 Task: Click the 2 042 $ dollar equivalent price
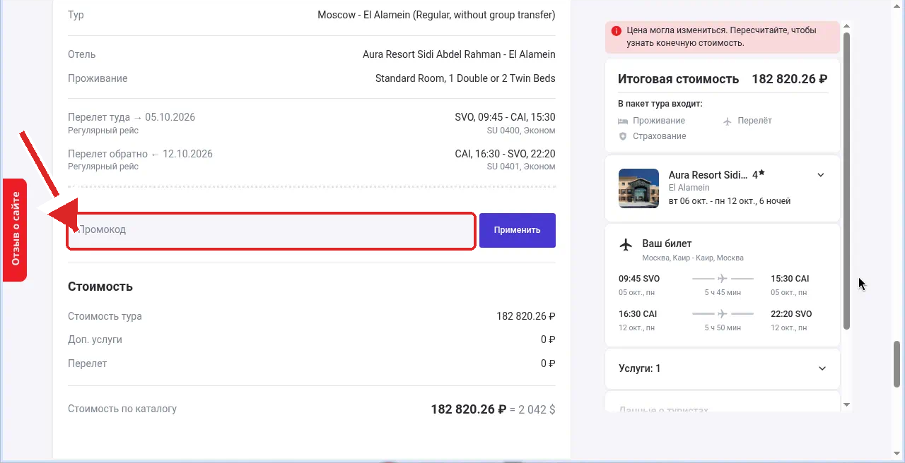537,409
